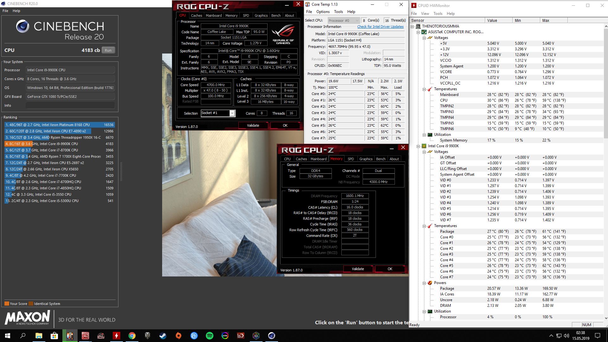Open the Start menu

tap(8, 336)
